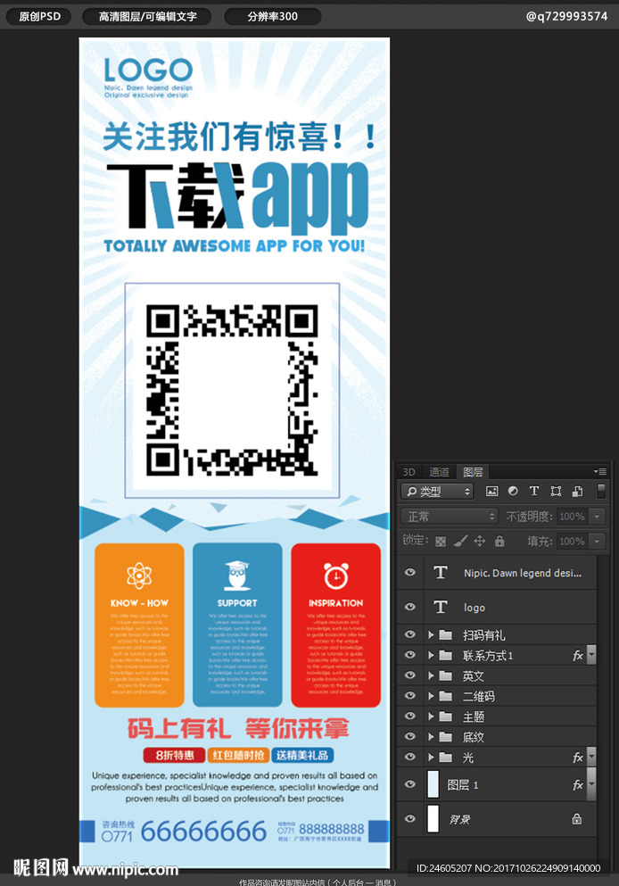
Task: Filter layers by adjustment layer icon
Action: [513, 491]
